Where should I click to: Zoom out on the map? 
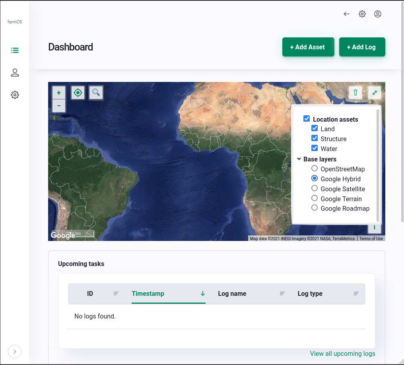[x=58, y=106]
